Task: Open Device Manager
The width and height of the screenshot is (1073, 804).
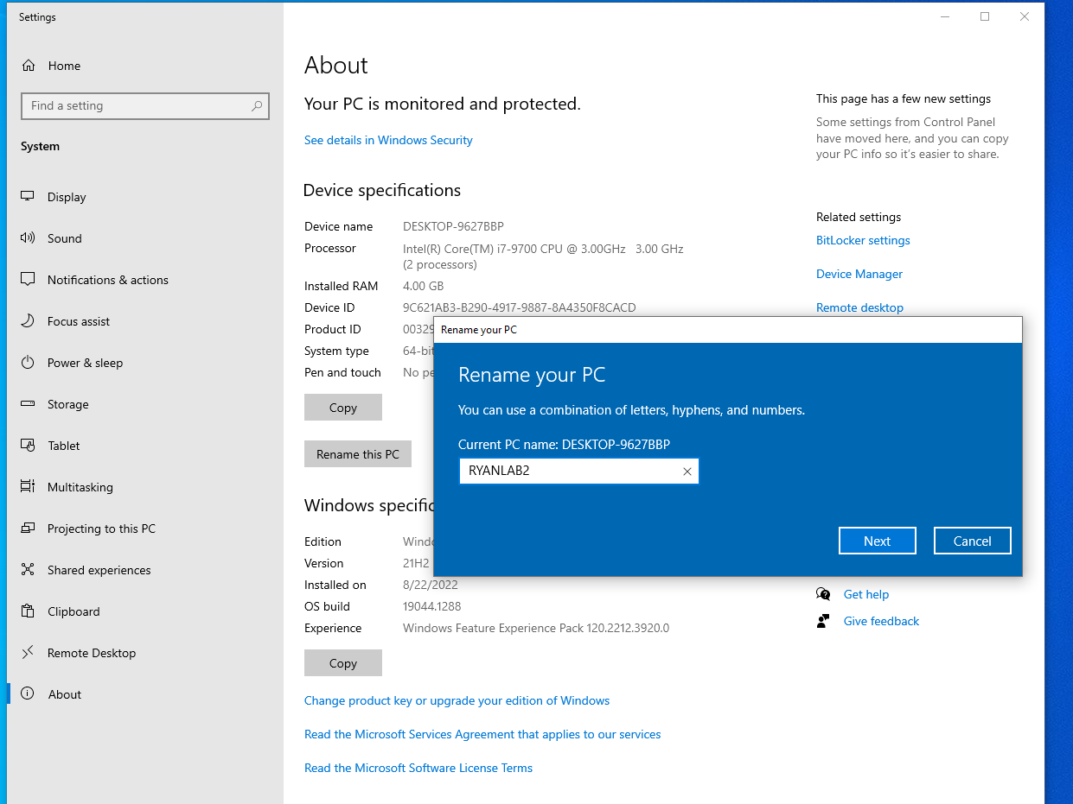Action: coord(859,274)
